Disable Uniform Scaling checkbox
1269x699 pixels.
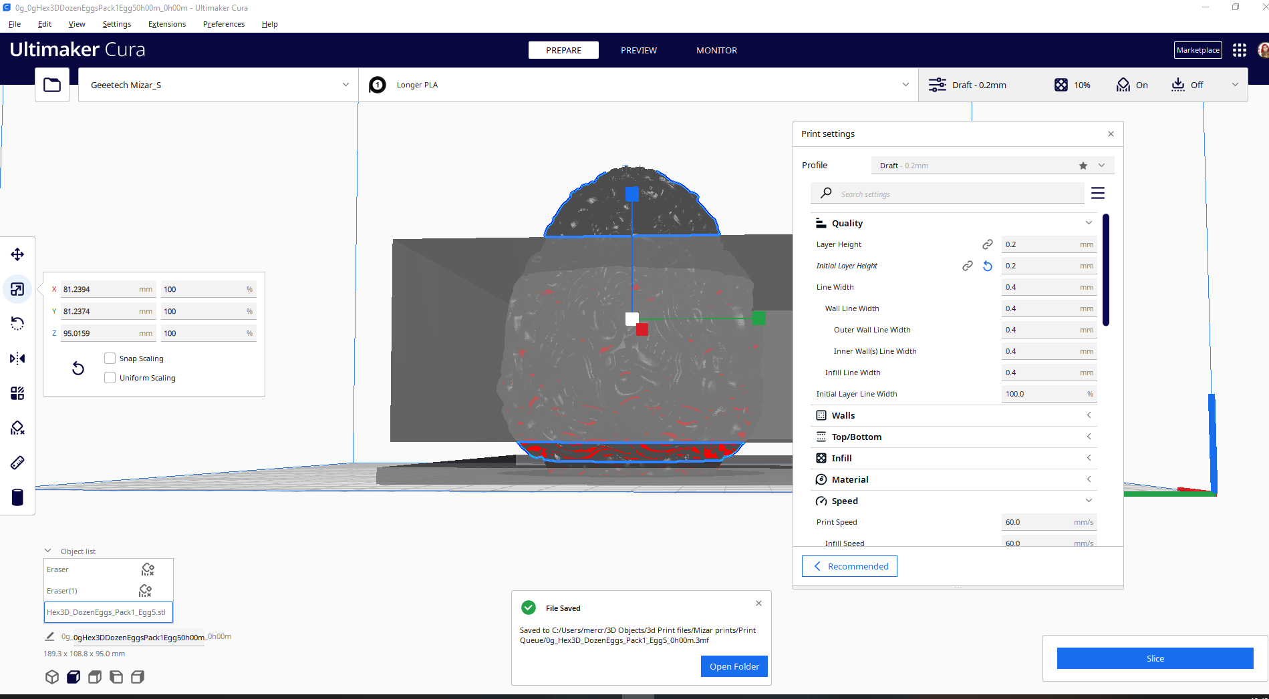pos(110,377)
